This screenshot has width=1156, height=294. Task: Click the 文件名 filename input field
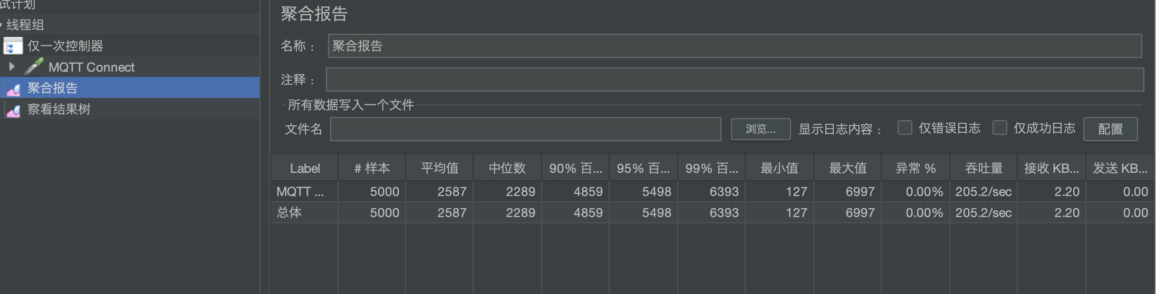(x=525, y=129)
